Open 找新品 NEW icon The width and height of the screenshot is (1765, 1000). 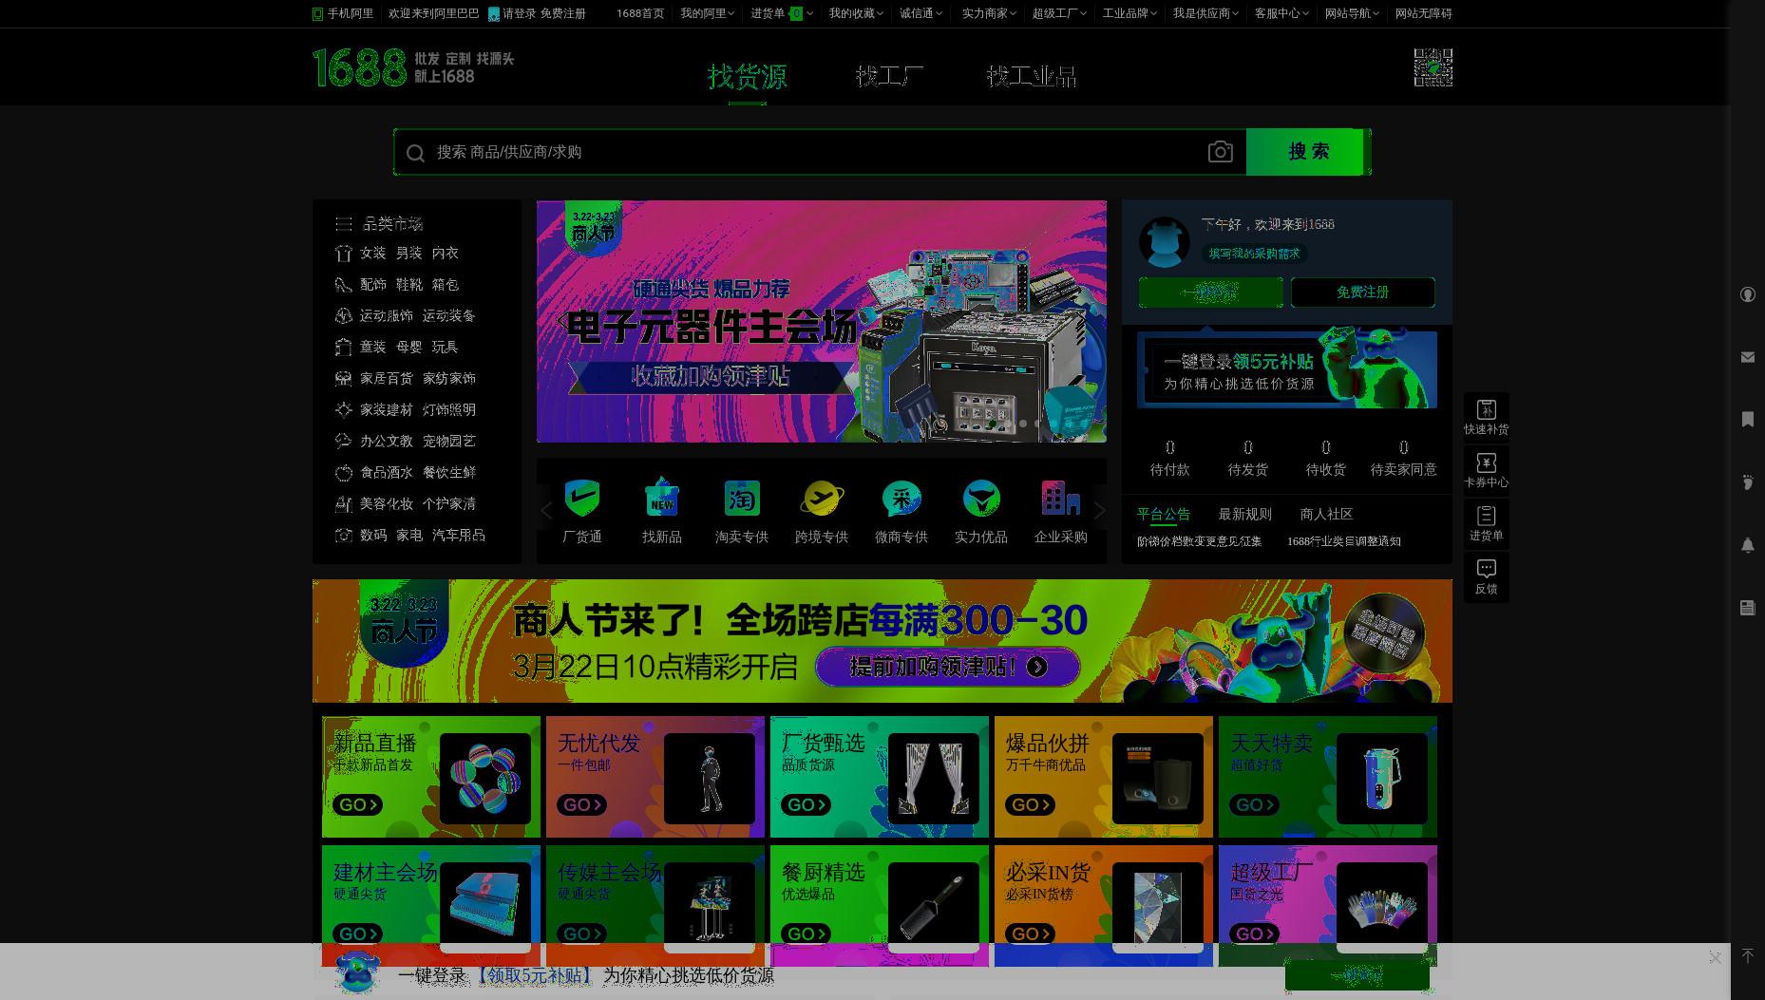661,499
